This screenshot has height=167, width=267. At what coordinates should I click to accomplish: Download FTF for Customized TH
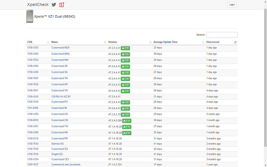125,79
